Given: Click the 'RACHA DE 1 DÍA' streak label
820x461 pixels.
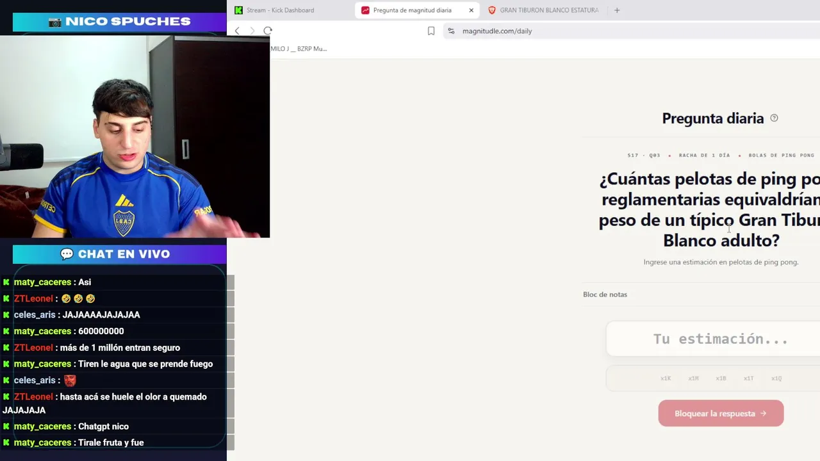Looking at the screenshot, I should coord(704,156).
